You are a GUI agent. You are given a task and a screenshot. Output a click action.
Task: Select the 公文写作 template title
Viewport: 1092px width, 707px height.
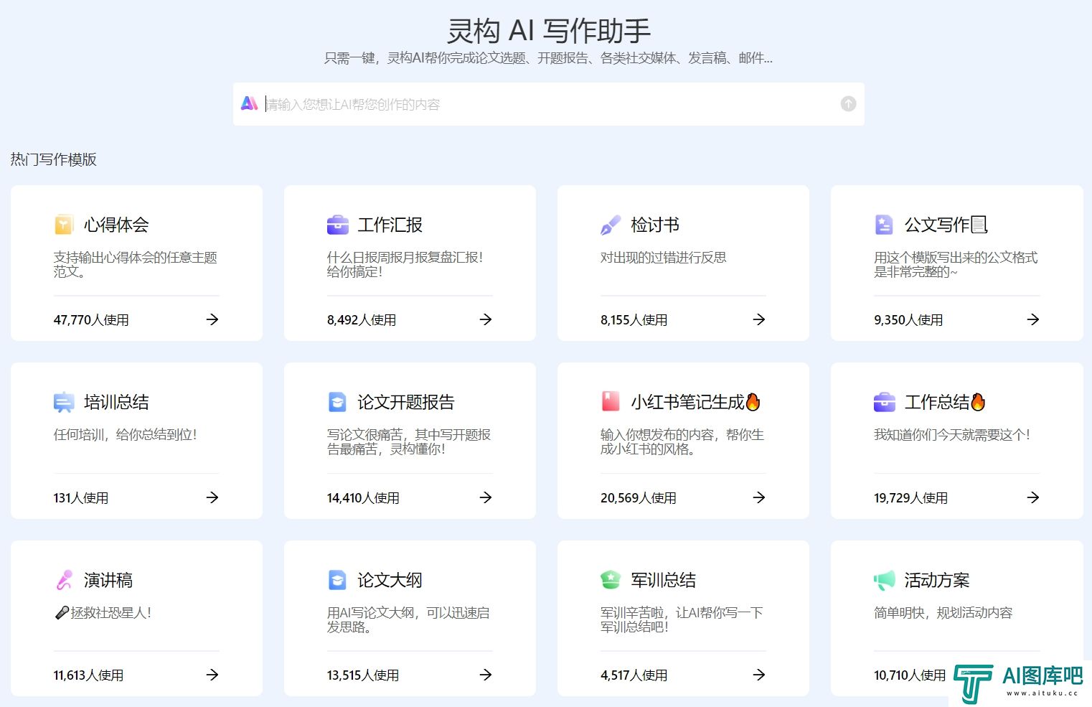pos(946,225)
